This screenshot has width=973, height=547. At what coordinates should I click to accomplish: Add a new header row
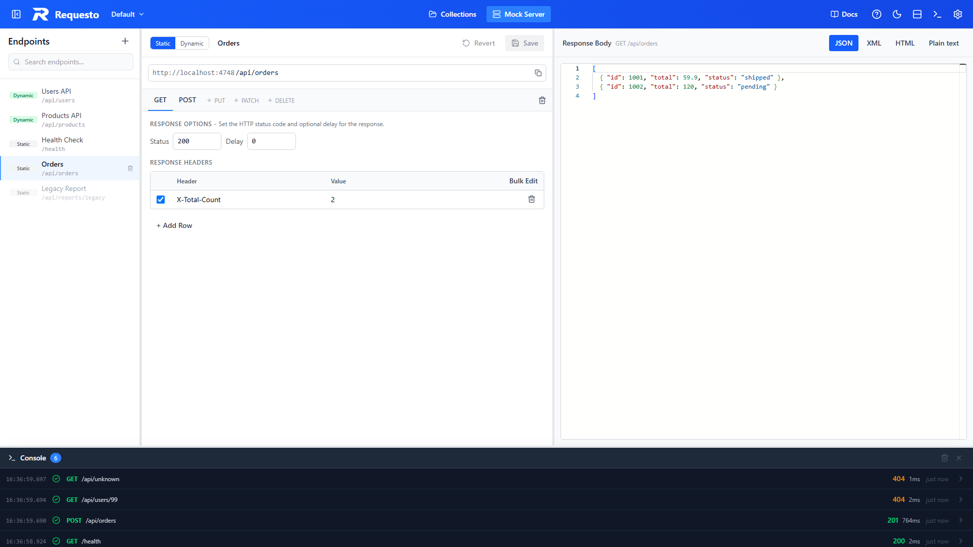[174, 225]
